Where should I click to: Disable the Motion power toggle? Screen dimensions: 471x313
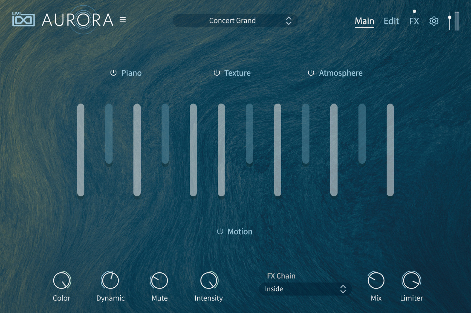coord(220,232)
